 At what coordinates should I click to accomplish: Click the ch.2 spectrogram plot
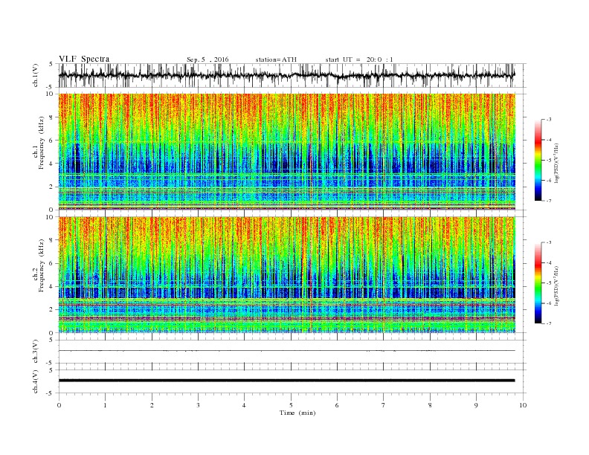(x=287, y=275)
